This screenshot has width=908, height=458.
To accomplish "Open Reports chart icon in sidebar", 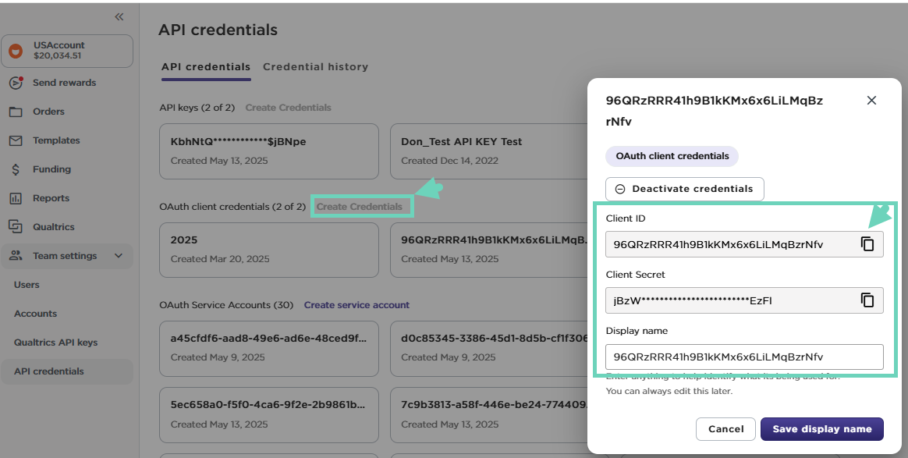I will pos(16,198).
